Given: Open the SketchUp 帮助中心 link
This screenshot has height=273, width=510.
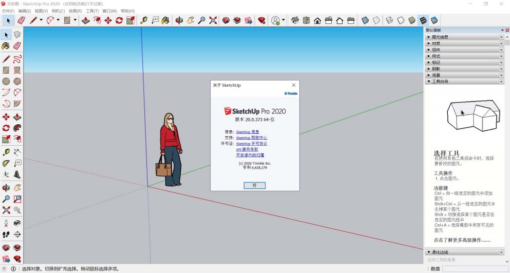Looking at the screenshot, I should pyautogui.click(x=252, y=138).
